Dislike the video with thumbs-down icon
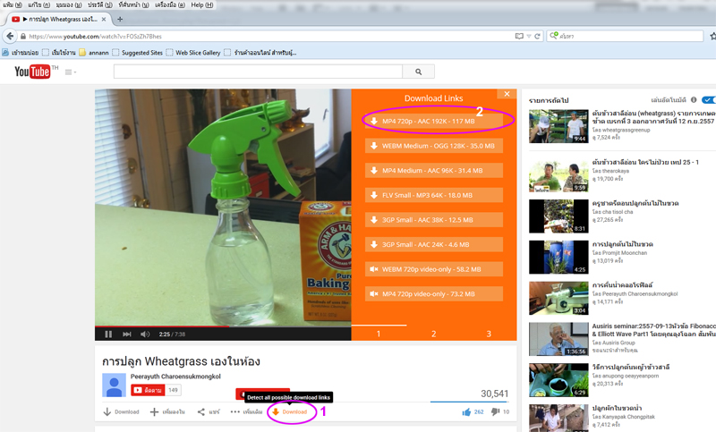Viewport: 716px width, 432px height. click(x=493, y=412)
